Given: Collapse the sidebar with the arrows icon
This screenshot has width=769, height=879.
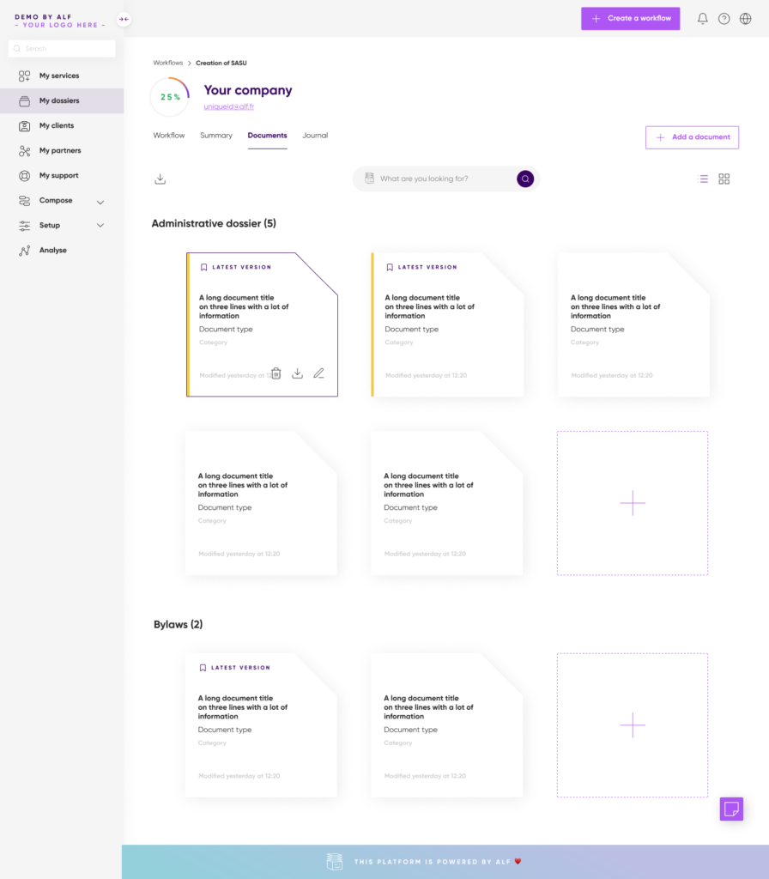Looking at the screenshot, I should [124, 19].
